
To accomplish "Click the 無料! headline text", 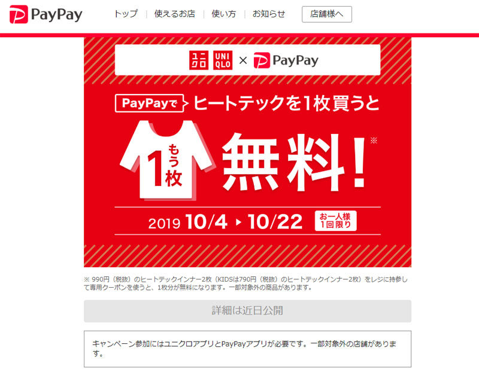I will (293, 162).
